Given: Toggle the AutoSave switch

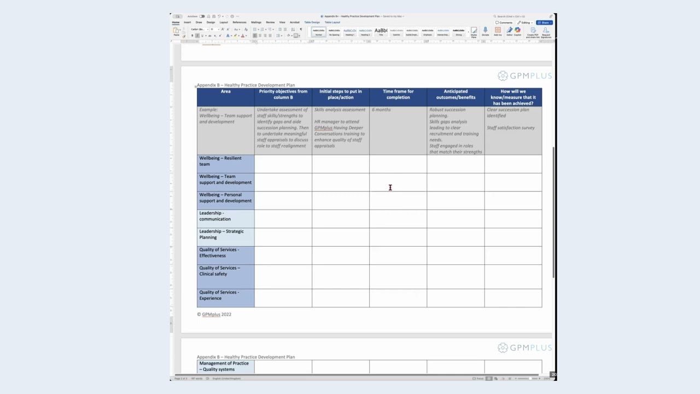Looking at the screenshot, I should click(202, 16).
